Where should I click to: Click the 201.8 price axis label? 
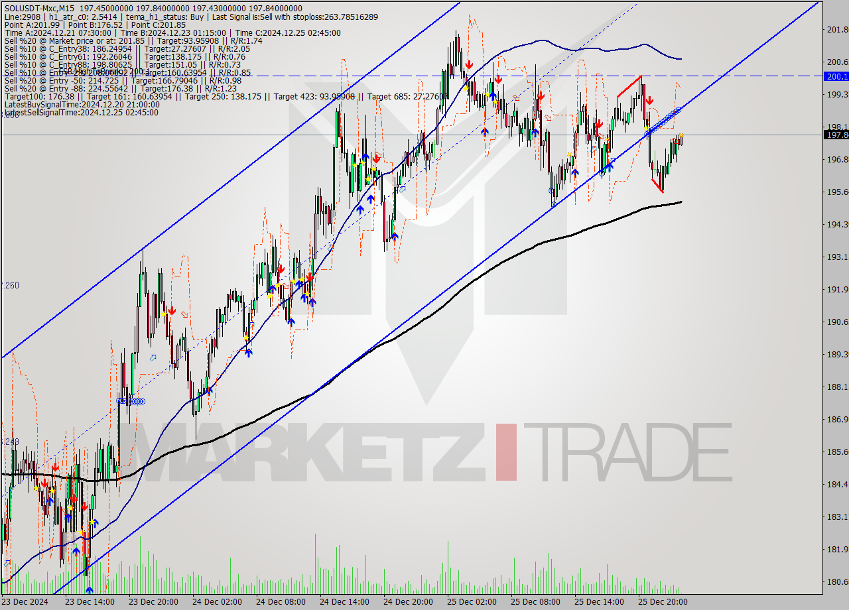tap(837, 29)
